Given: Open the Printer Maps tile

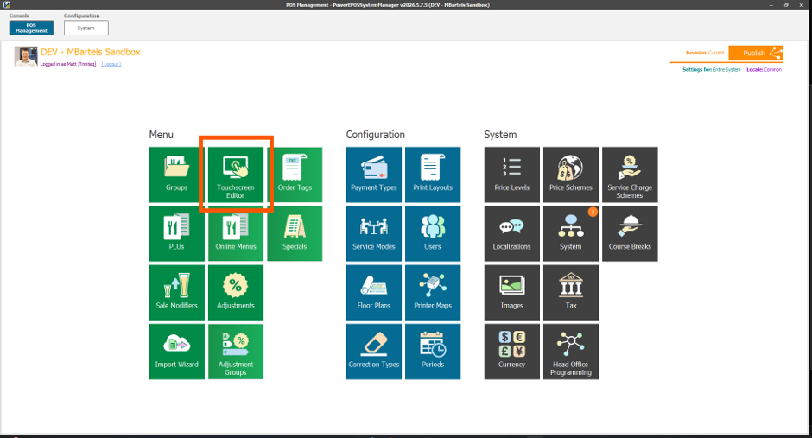Looking at the screenshot, I should pos(433,293).
